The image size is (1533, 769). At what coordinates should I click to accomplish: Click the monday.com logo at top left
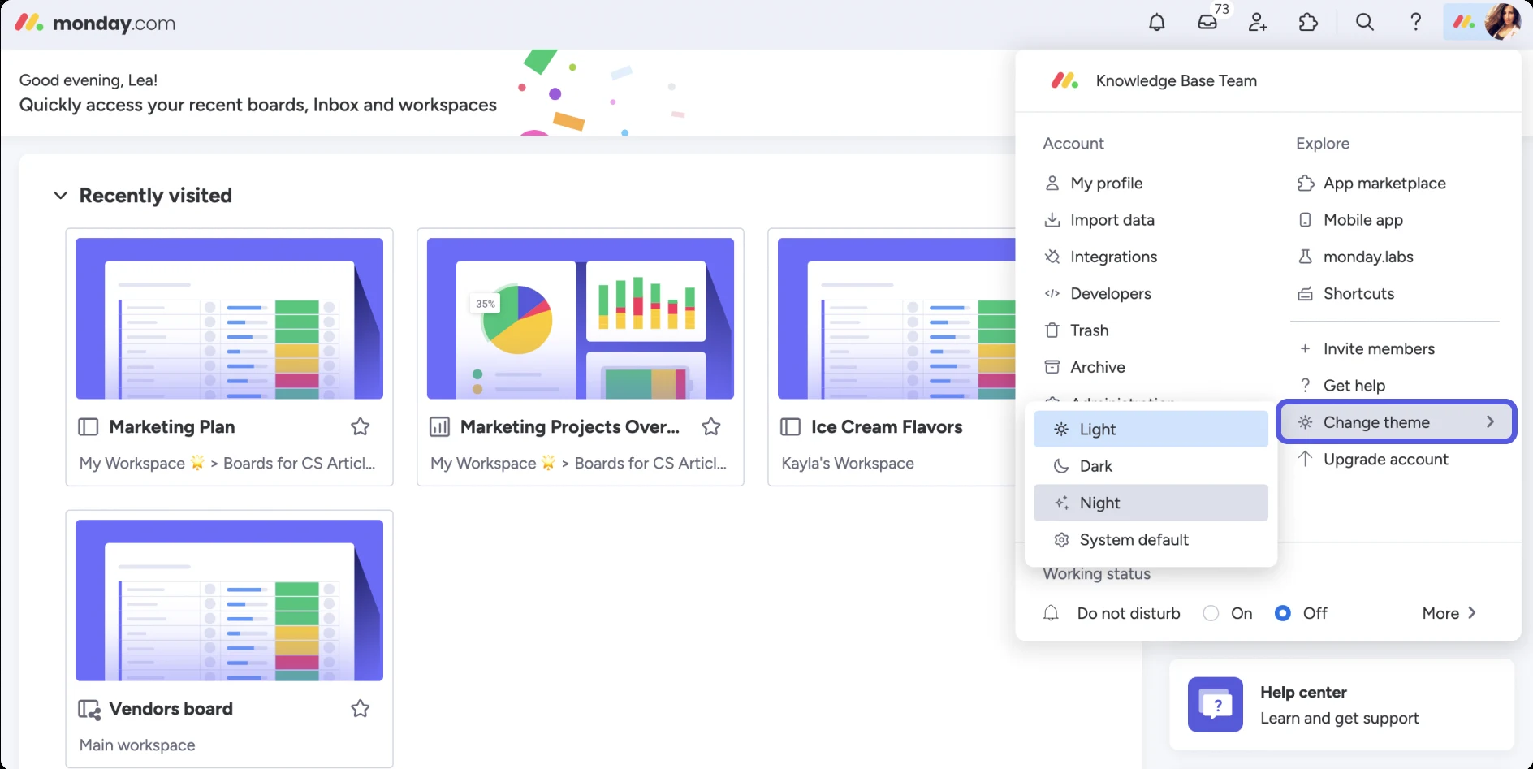coord(95,23)
